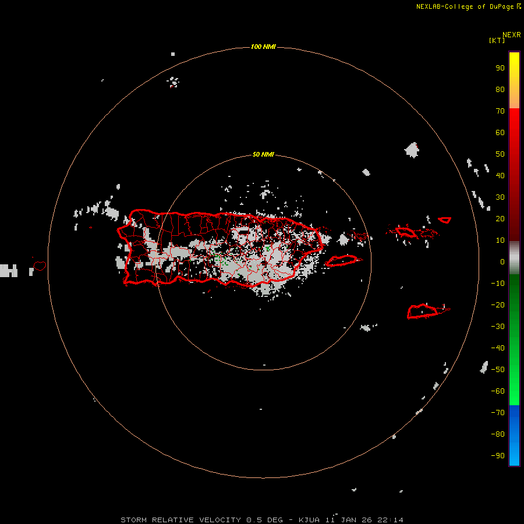The height and width of the screenshot is (524, 524).
Task: Click the 50 value on the velocity scale
Action: click(x=500, y=154)
